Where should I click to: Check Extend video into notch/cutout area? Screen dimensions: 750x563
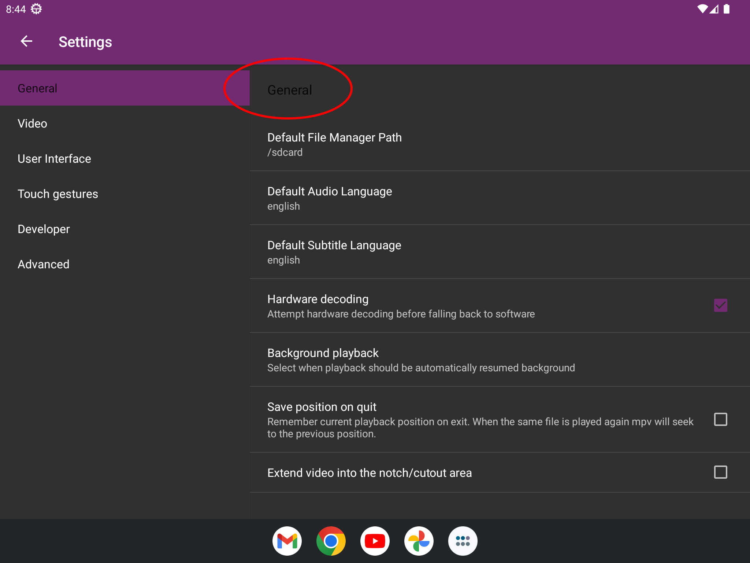coord(720,472)
